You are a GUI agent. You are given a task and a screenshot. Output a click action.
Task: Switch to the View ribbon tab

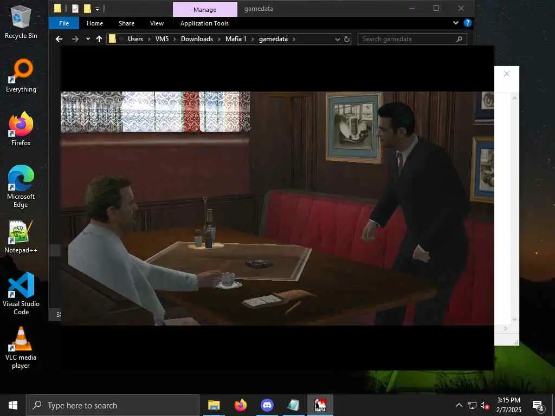pos(157,23)
